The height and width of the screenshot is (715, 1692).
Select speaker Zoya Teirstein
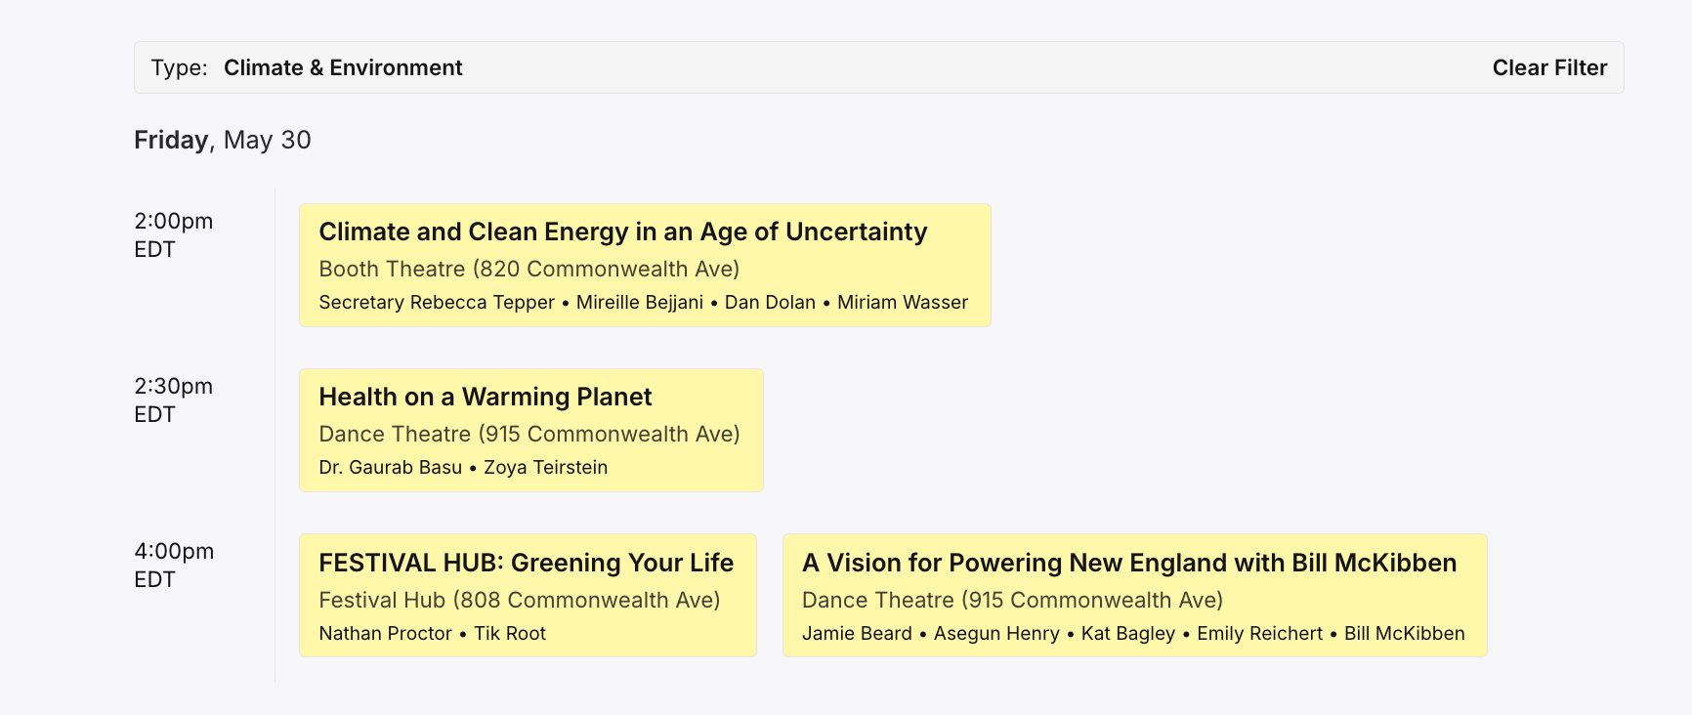(545, 468)
